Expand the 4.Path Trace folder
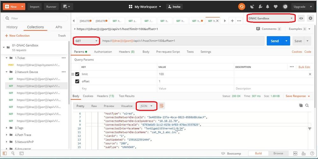Screen dimensions: 318x159 coord(7,135)
